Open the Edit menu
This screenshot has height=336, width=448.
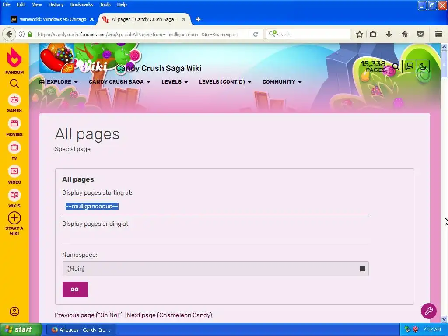click(21, 4)
